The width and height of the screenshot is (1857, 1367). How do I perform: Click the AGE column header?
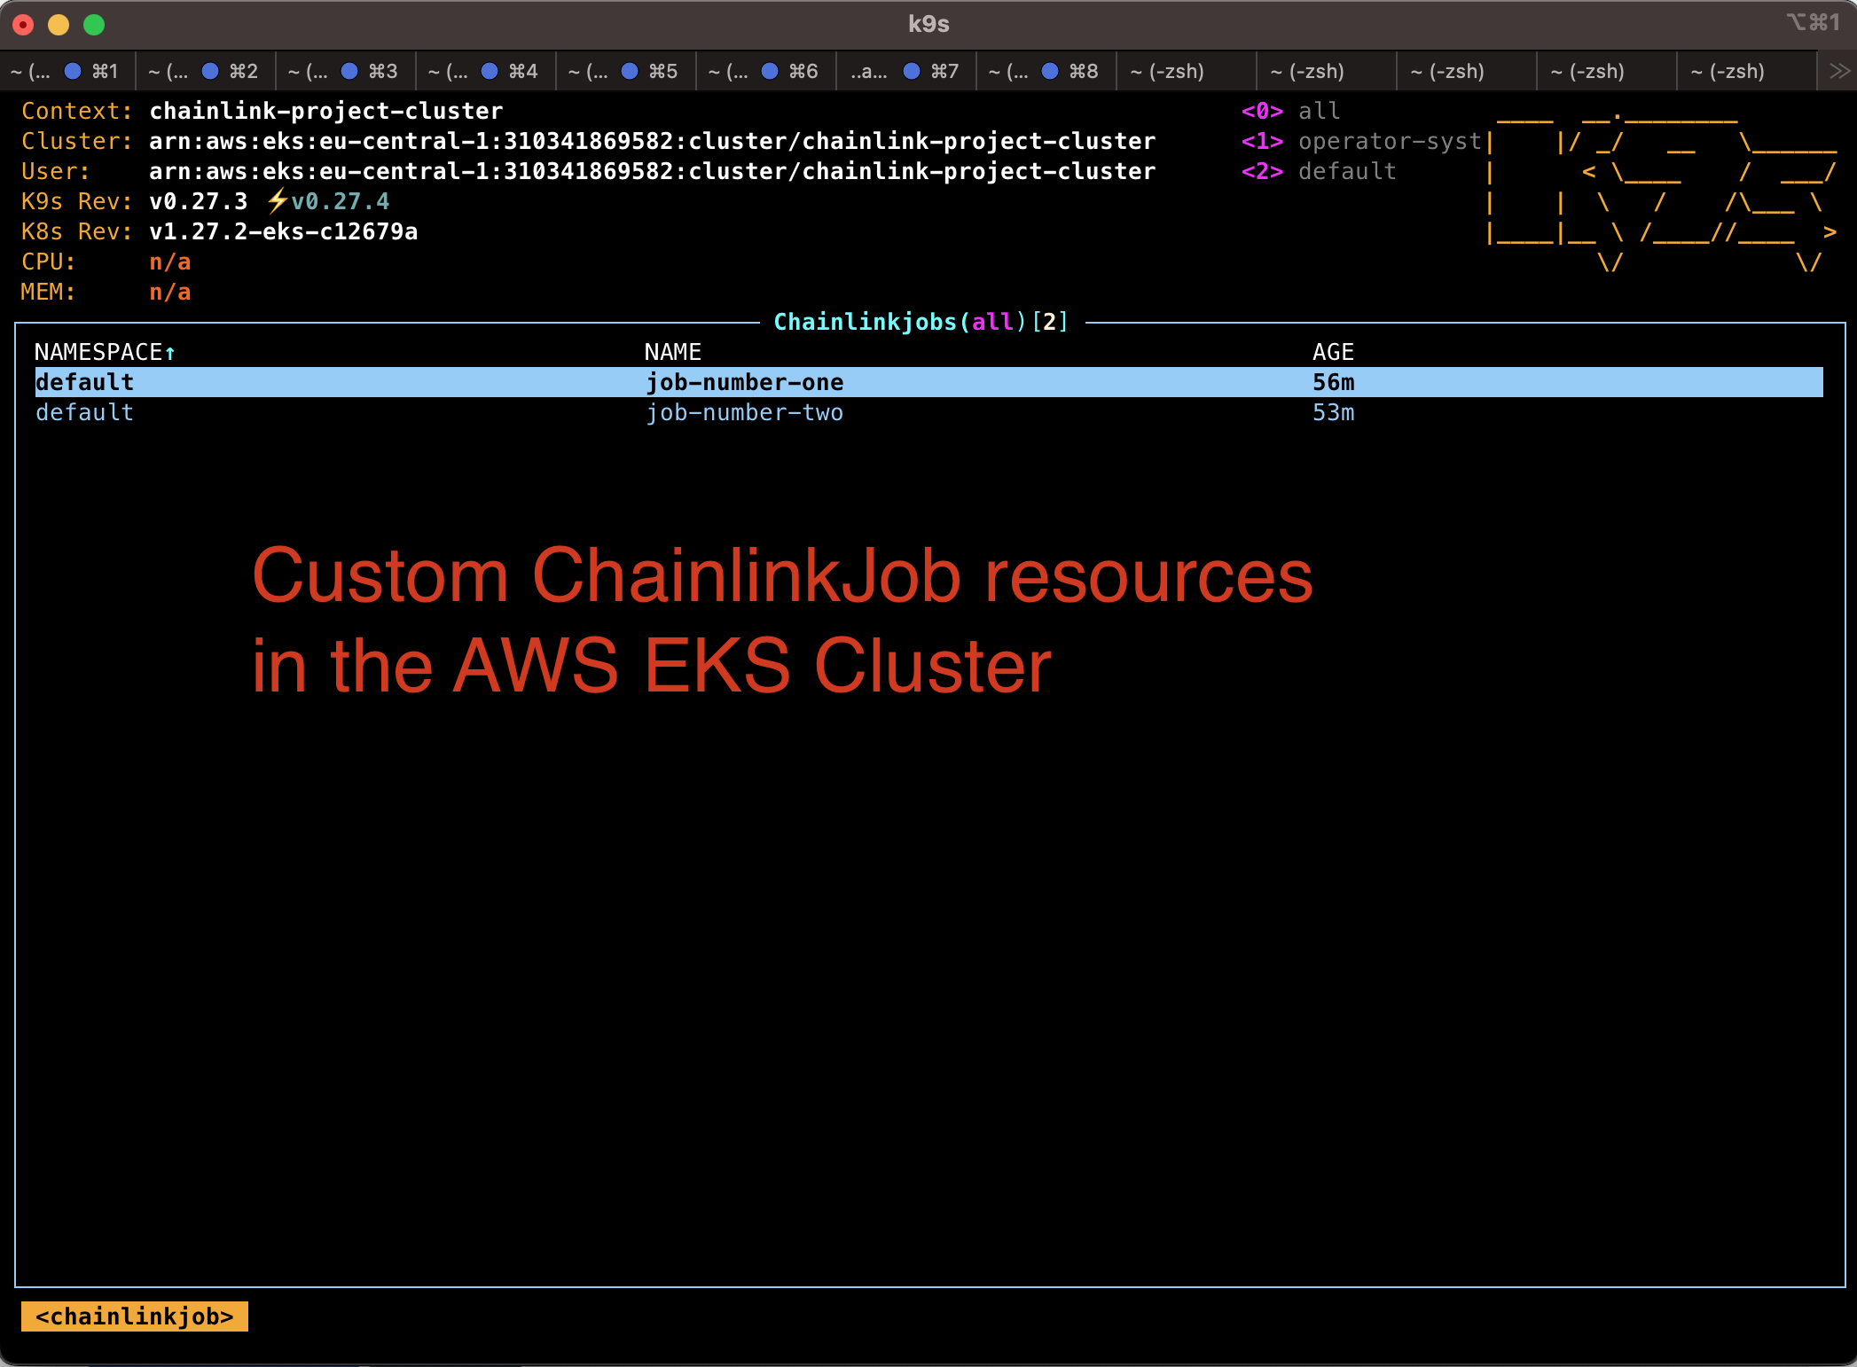[1333, 352]
